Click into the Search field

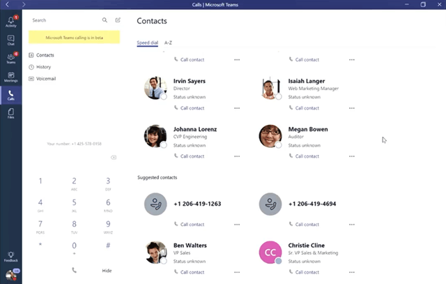[x=66, y=20]
